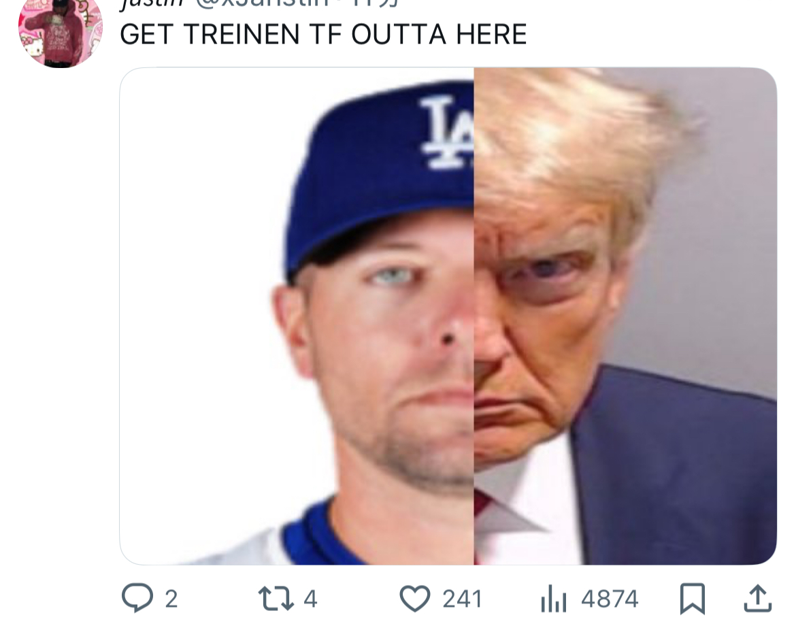The width and height of the screenshot is (796, 630).
Task: Open the blue-cap half of the image
Action: point(297,316)
